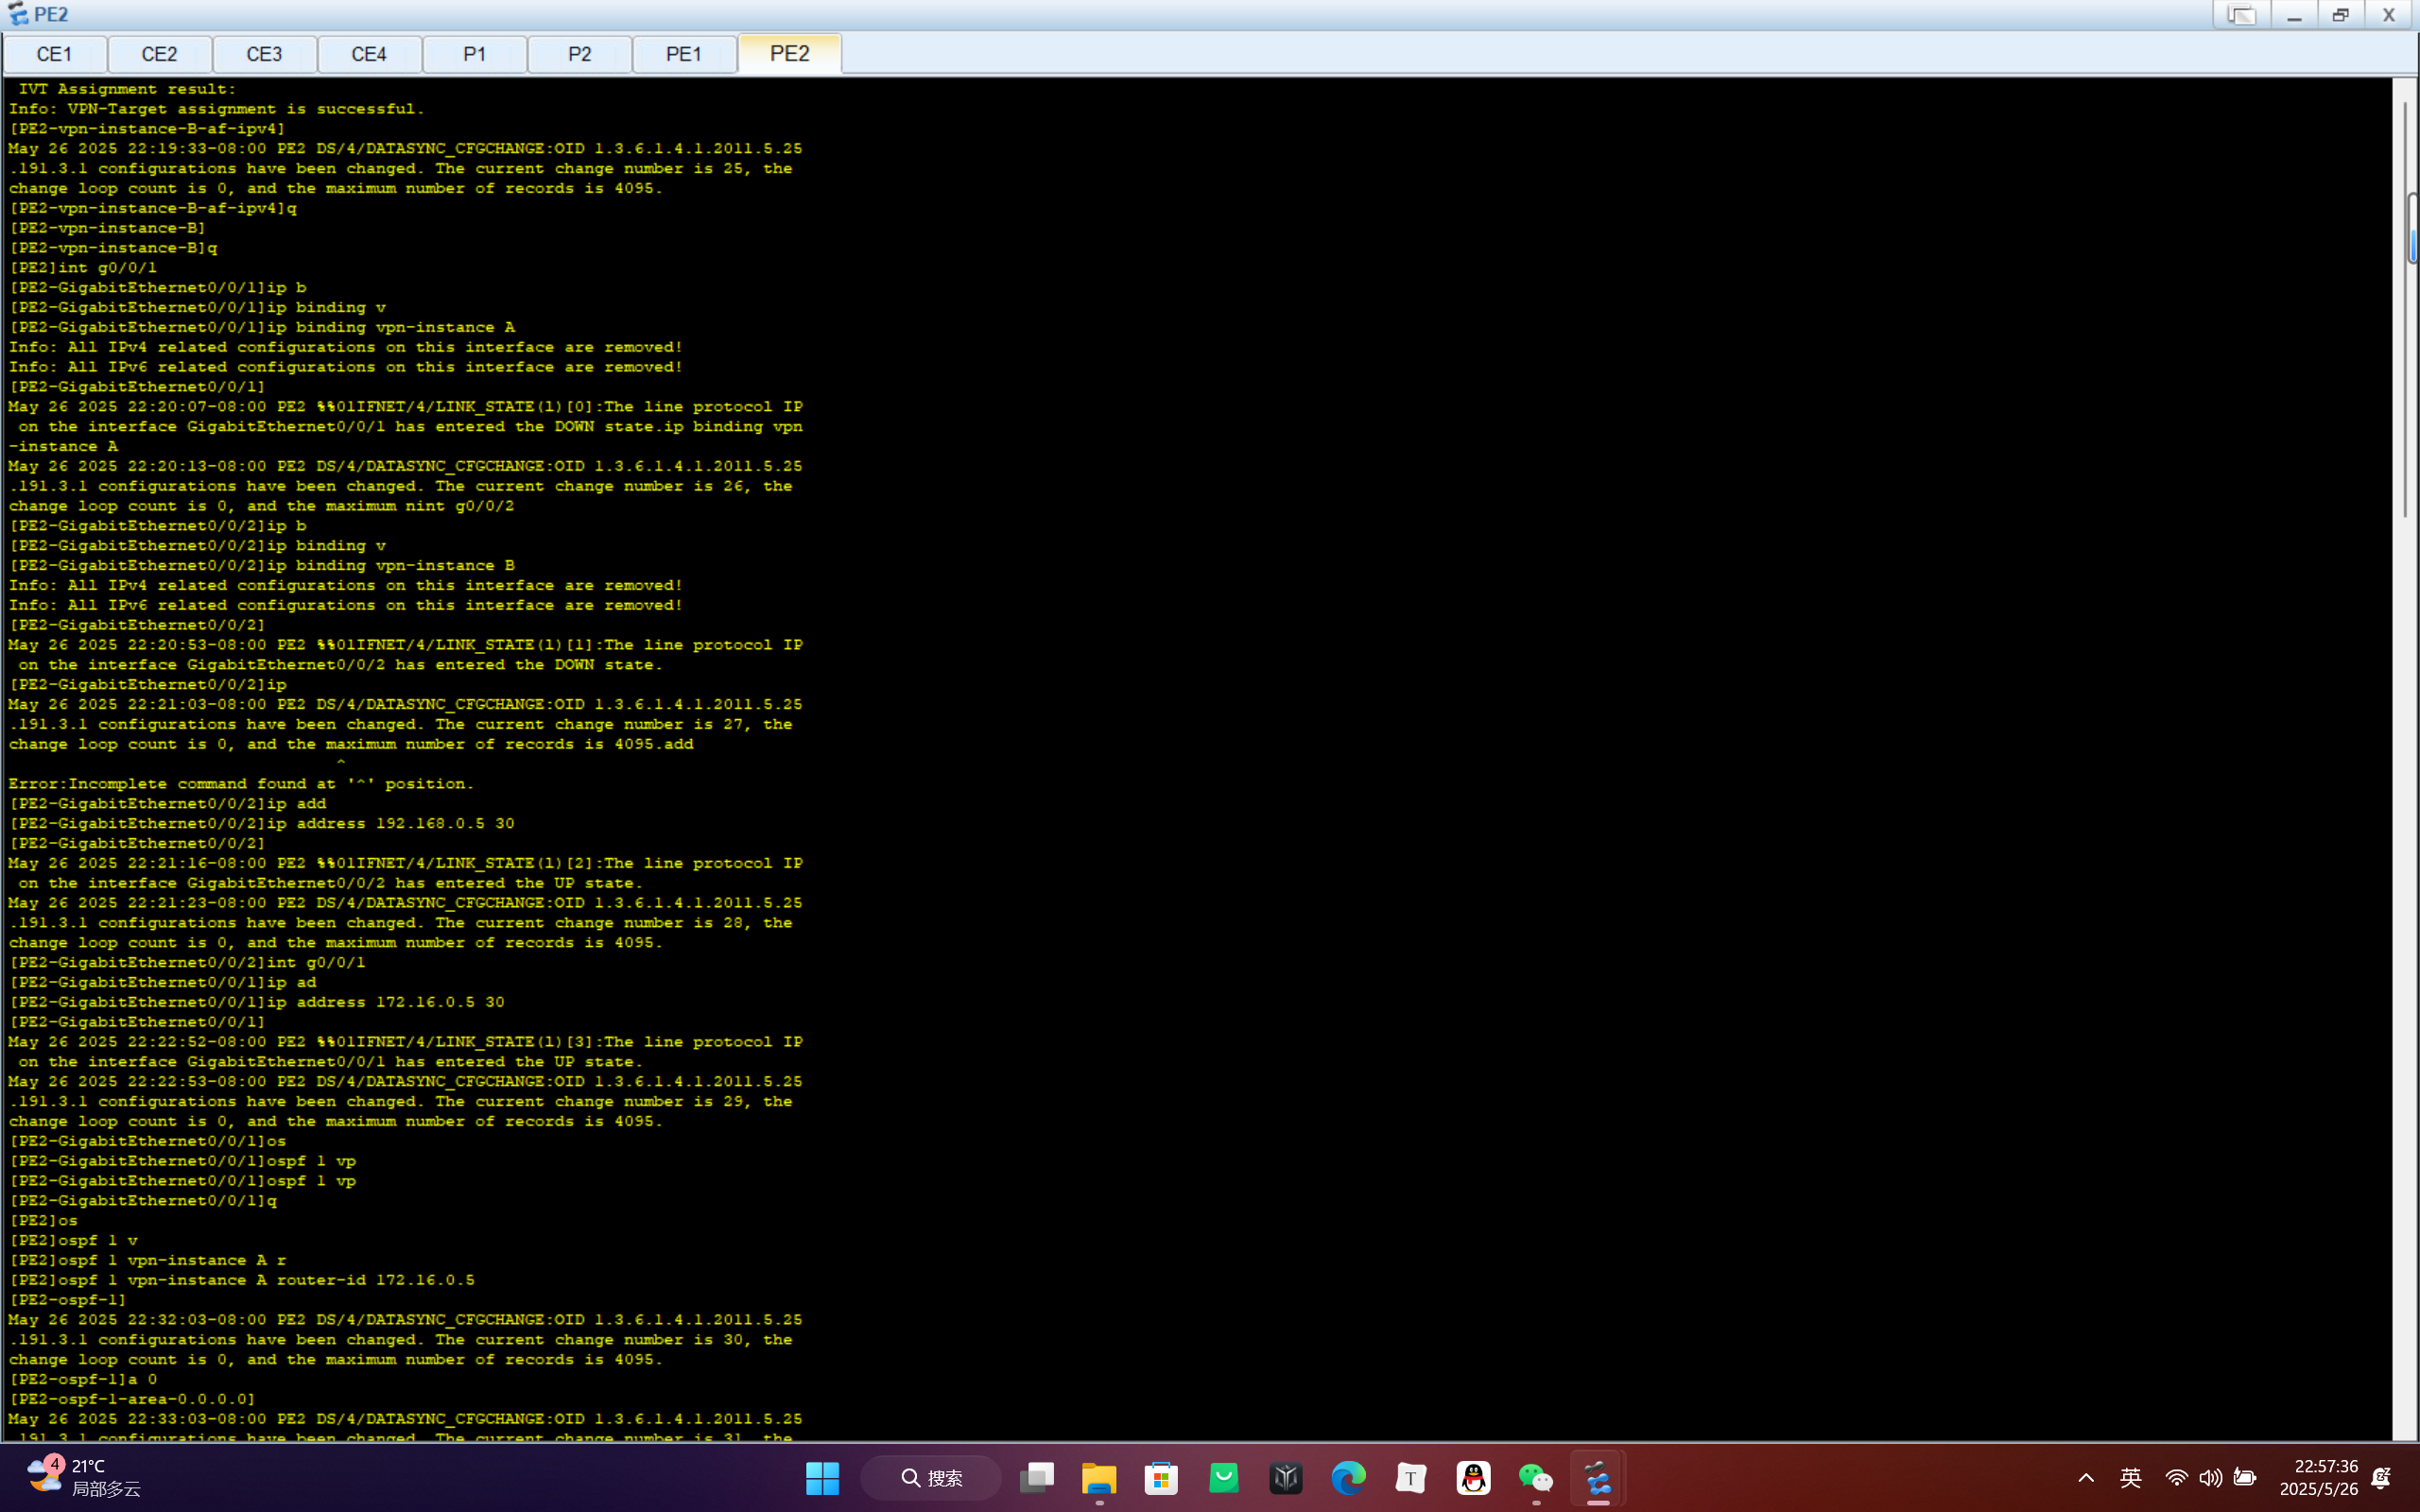Image resolution: width=2420 pixels, height=1512 pixels.
Task: Toggle the input language indicator
Action: (2130, 1478)
